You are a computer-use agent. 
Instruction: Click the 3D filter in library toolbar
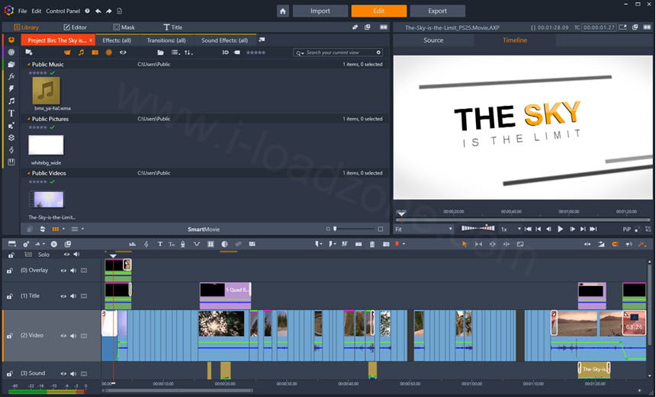tap(225, 53)
